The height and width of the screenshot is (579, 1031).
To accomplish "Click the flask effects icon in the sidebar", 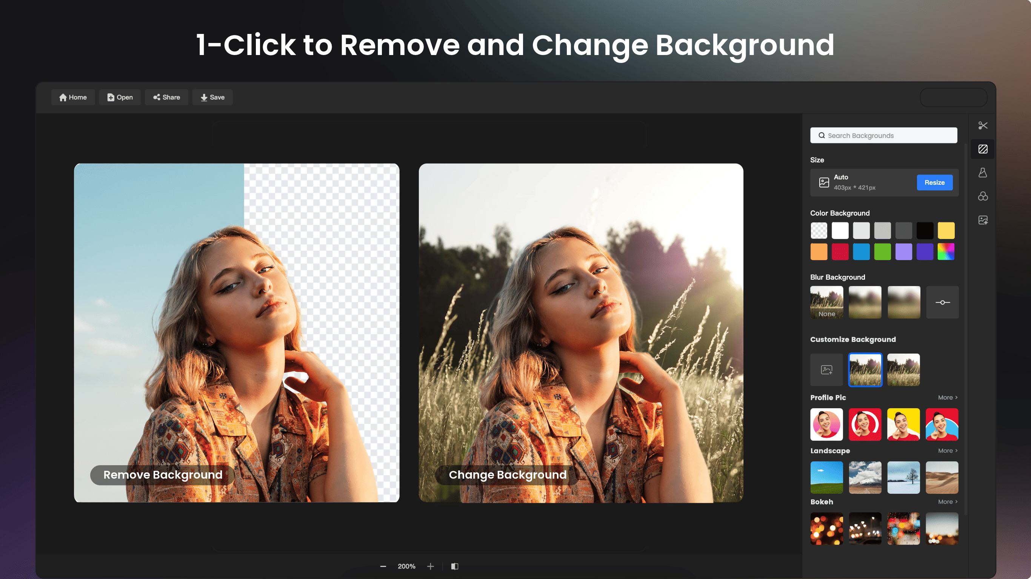I will [983, 173].
